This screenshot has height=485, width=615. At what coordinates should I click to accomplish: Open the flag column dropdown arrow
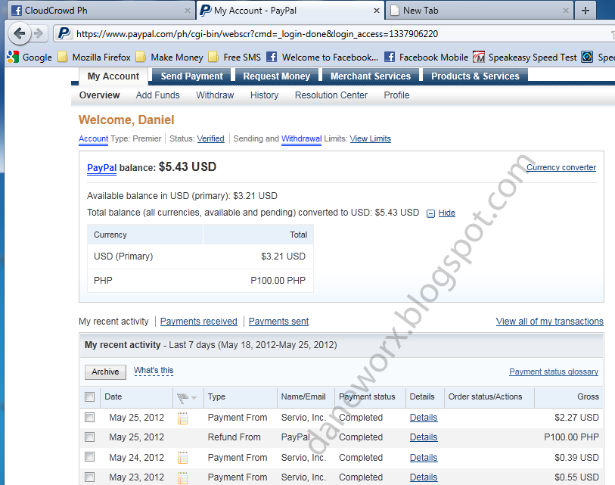tap(194, 398)
